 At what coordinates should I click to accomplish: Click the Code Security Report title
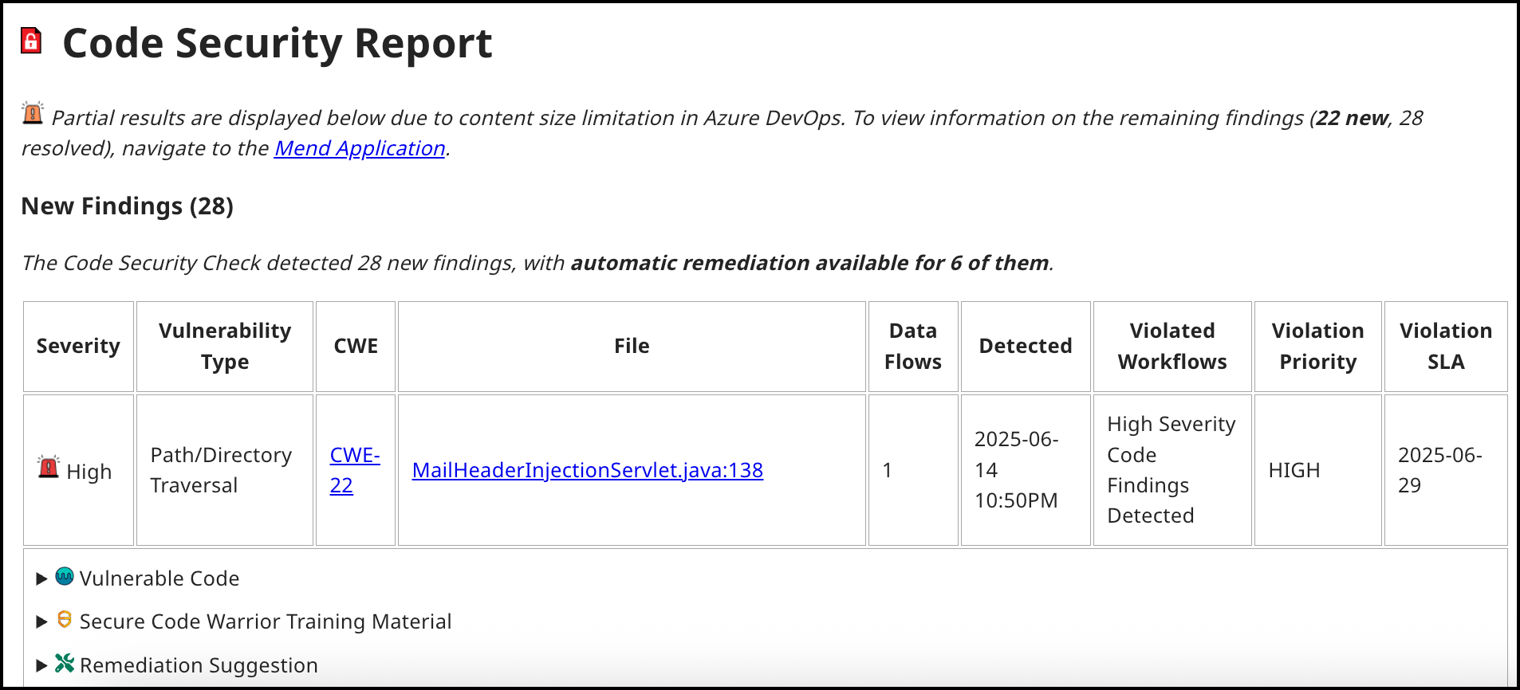278,43
